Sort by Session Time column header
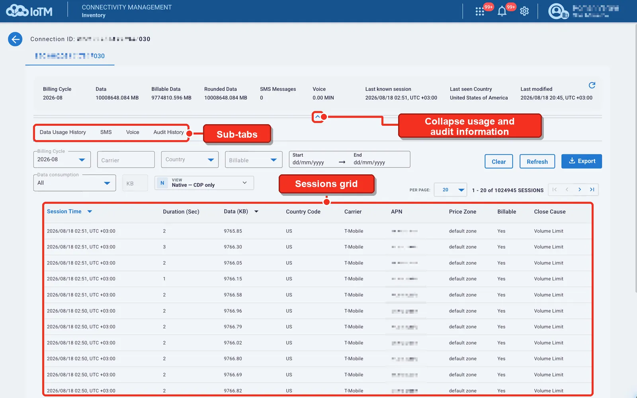637x398 pixels. 64,212
